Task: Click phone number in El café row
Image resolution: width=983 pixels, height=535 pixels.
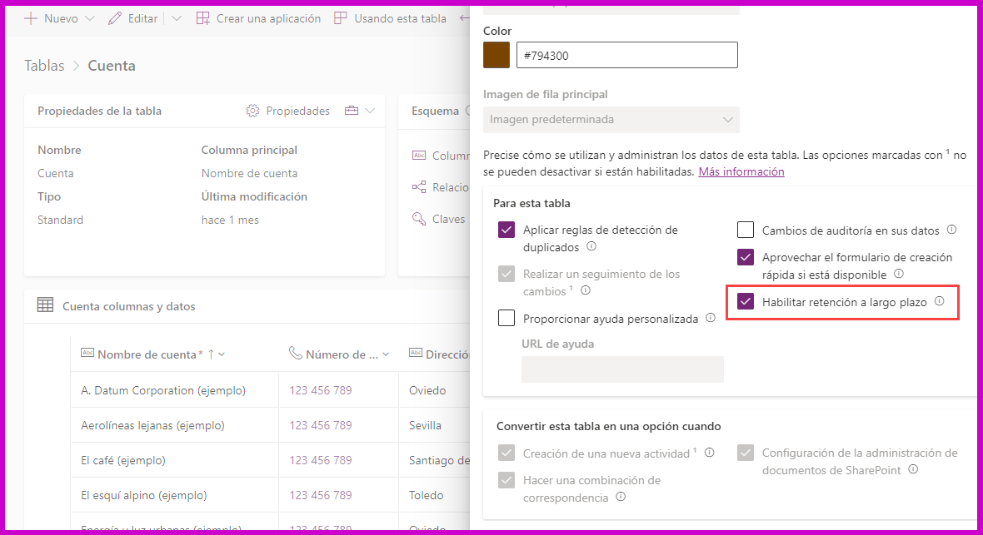Action: [321, 460]
